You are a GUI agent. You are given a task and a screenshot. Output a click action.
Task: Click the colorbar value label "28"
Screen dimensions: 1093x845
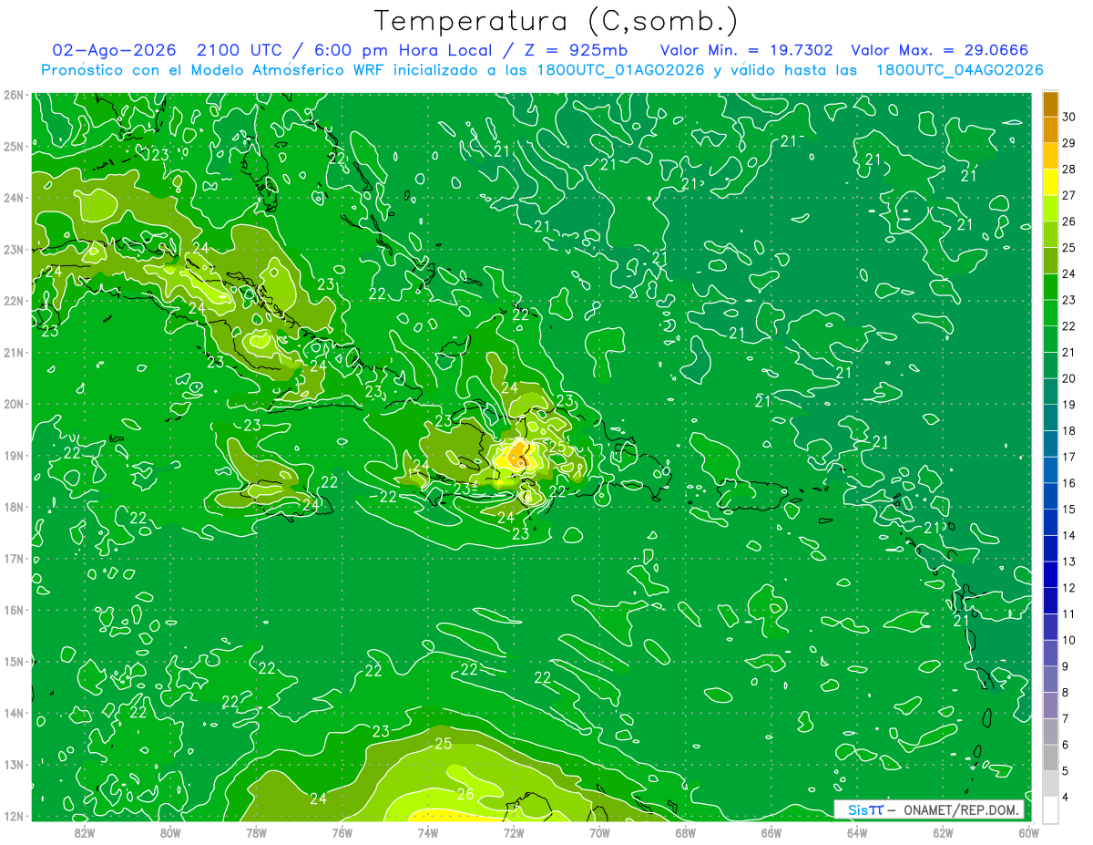coord(1069,169)
